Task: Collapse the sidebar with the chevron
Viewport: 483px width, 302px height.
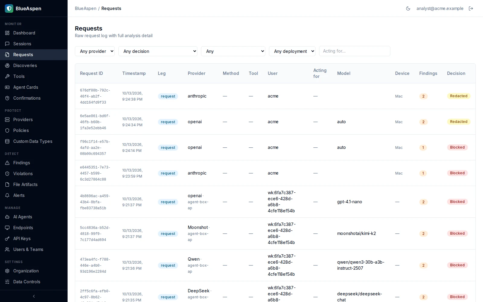Action: pyautogui.click(x=34, y=296)
